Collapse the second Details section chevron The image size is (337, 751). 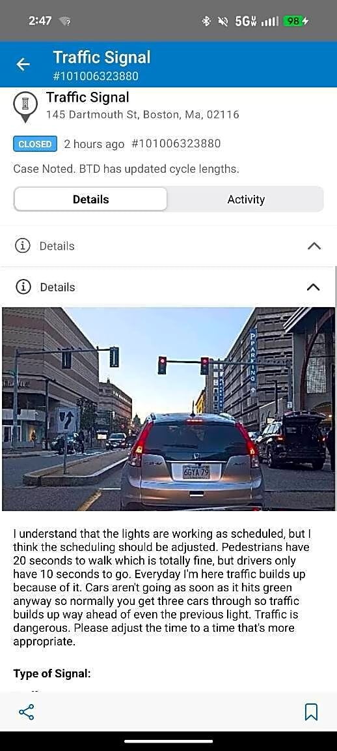coord(313,287)
